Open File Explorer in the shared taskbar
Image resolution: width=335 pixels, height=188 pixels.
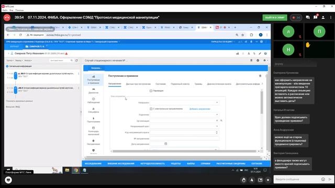[67, 170]
